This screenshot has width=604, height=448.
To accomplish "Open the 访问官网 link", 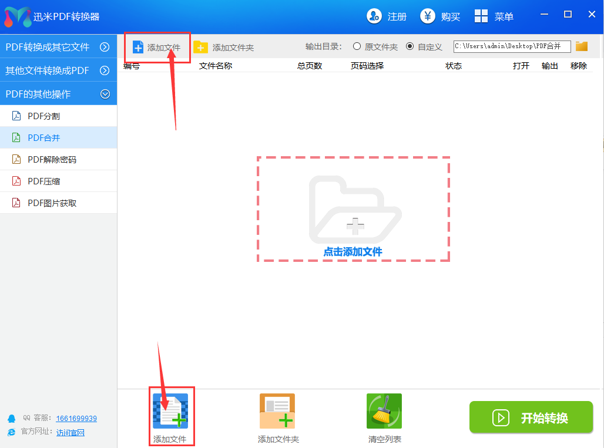I will 71,433.
